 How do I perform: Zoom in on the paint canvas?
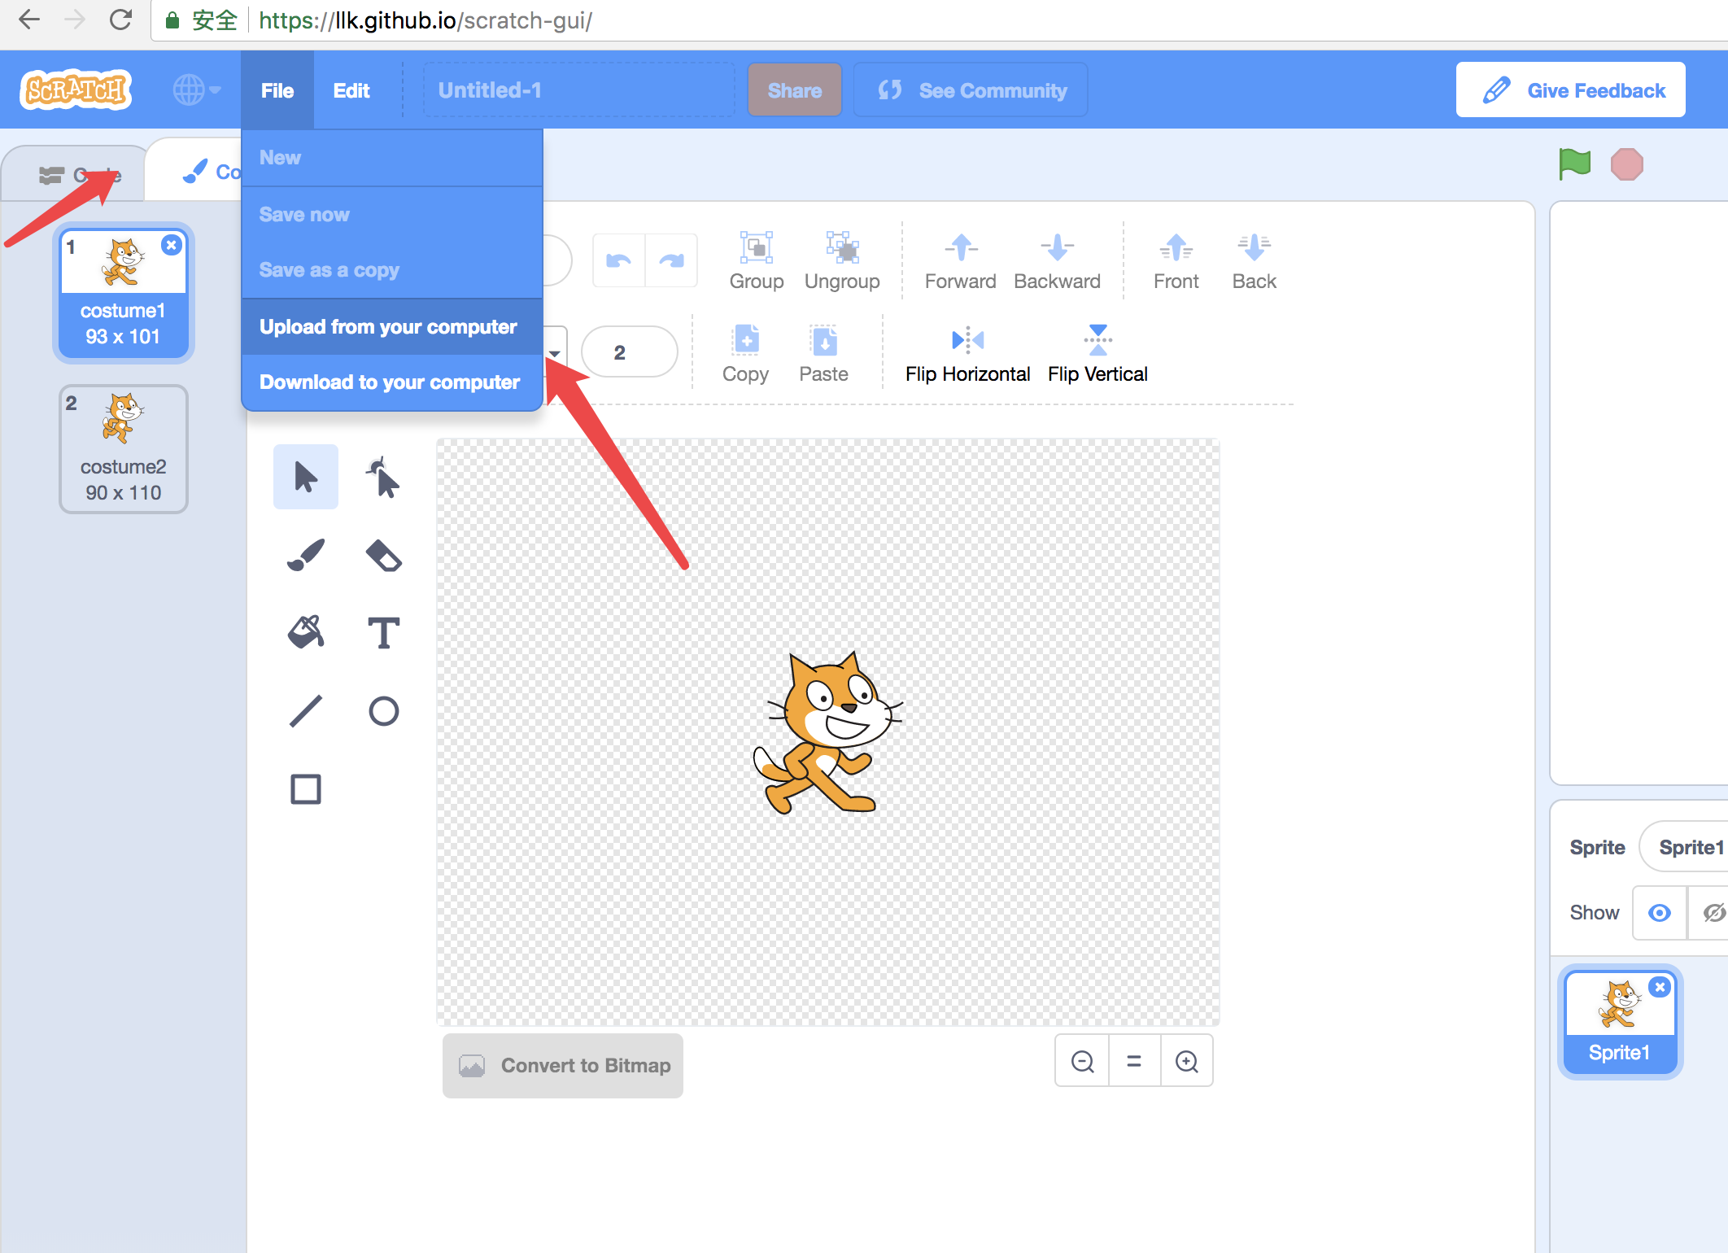point(1187,1061)
